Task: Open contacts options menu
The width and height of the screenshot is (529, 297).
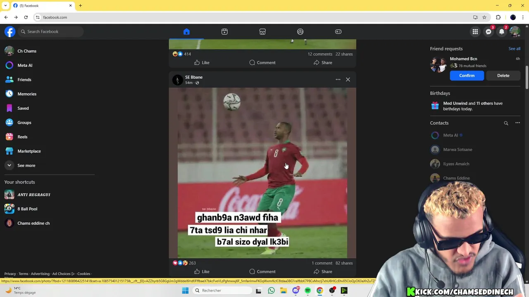Action: pyautogui.click(x=517, y=123)
